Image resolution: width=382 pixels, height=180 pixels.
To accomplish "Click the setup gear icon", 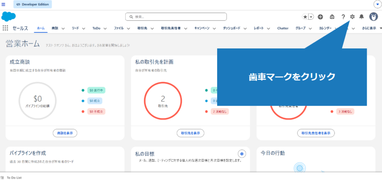I will click(x=353, y=17).
